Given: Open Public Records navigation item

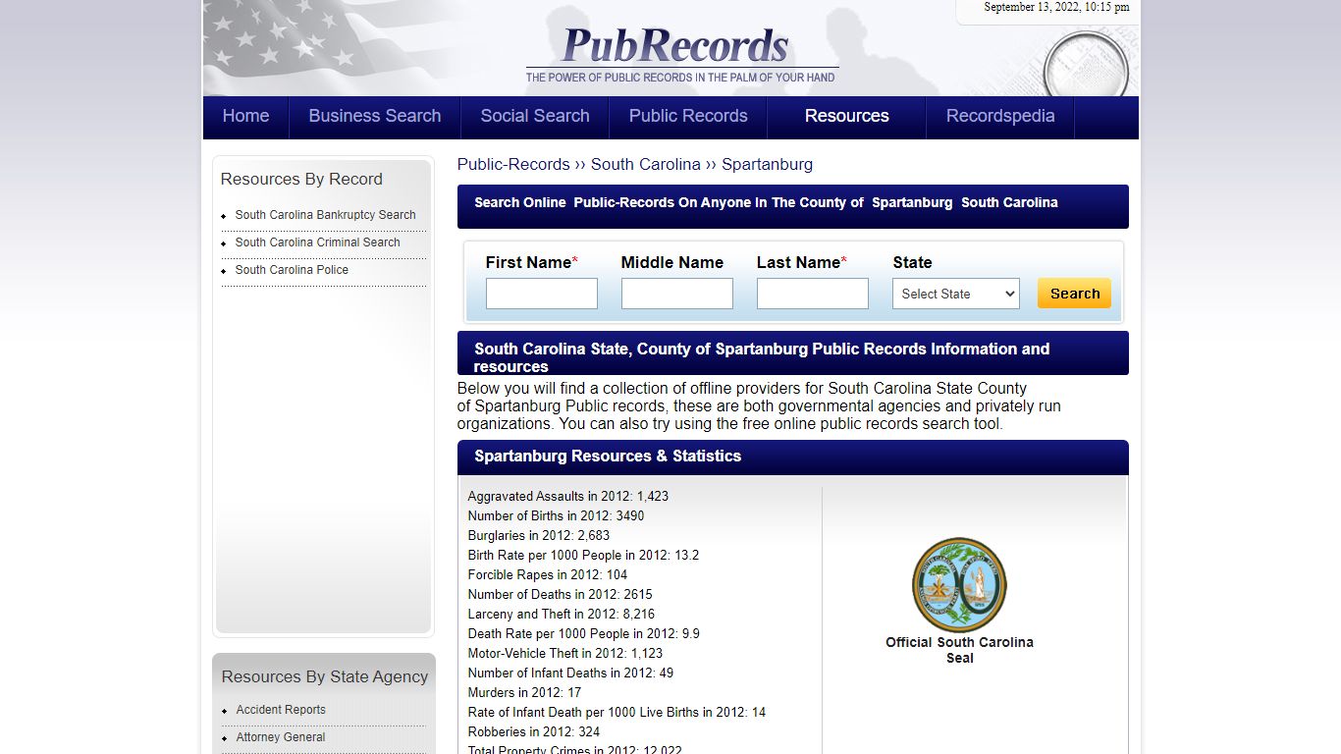Looking at the screenshot, I should [x=688, y=116].
